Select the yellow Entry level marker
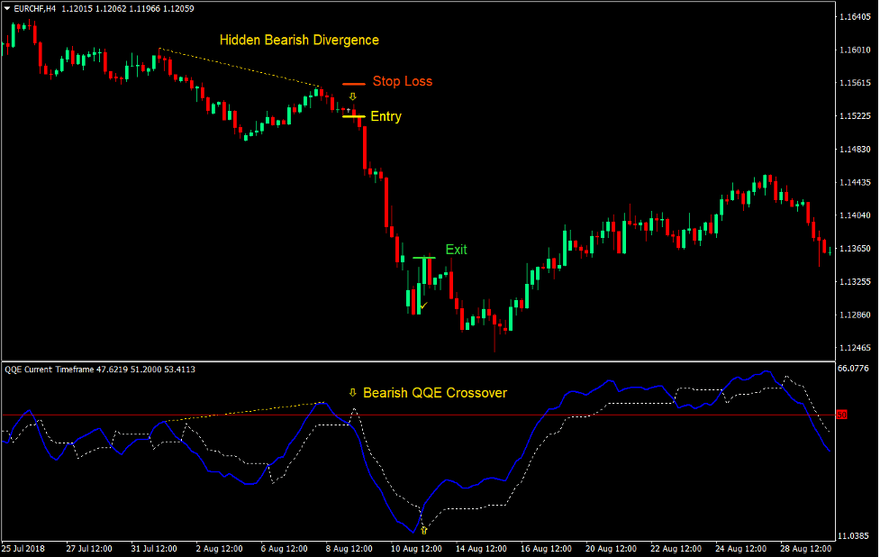Viewport: 880px width, 557px height. (x=353, y=116)
